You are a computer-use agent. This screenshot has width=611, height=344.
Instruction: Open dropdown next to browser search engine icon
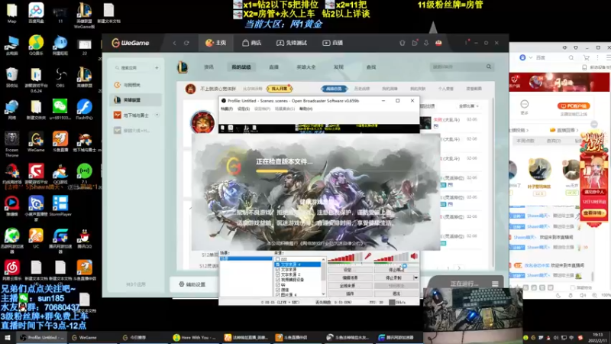(530, 57)
